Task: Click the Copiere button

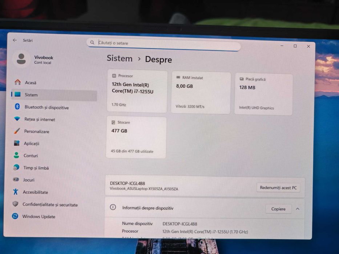Action: pos(278,209)
